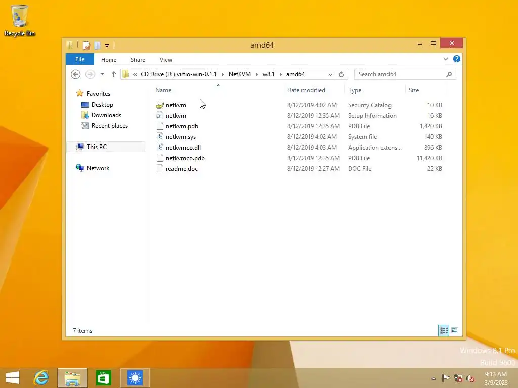
Task: Click the "Security Catalog" type cell
Action: tap(369, 105)
